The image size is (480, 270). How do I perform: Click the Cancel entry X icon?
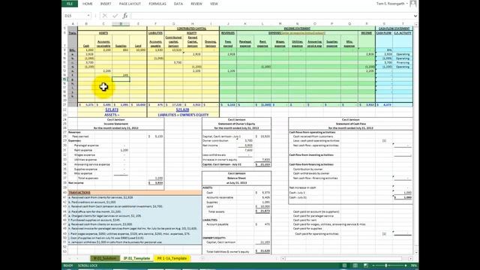(105, 16)
